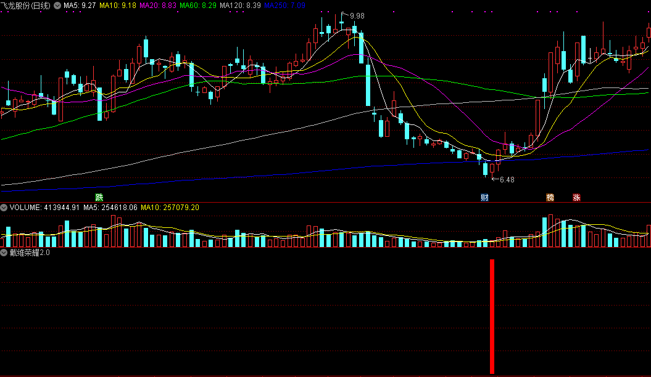Image resolution: width=651 pixels, height=377 pixels.
Task: Open the main chart indicator dropdown arrow
Action: point(57,5)
